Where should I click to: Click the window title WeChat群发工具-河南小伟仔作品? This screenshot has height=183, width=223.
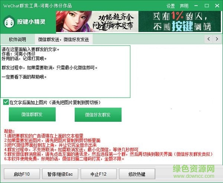click(x=38, y=6)
